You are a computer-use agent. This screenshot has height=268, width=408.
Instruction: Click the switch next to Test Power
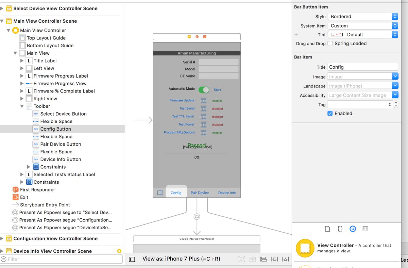tap(204, 125)
